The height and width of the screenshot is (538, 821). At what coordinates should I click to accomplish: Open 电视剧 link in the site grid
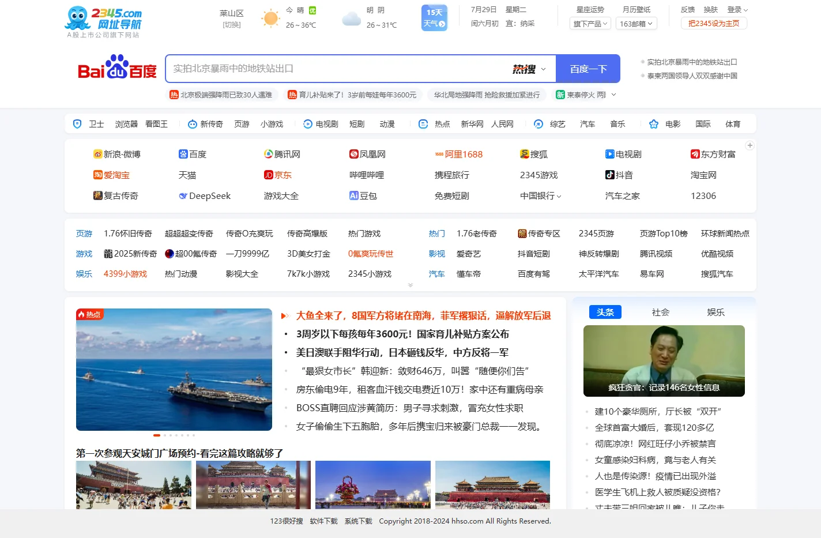click(x=623, y=154)
